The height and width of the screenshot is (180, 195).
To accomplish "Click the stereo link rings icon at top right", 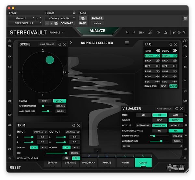I will point(185,41).
